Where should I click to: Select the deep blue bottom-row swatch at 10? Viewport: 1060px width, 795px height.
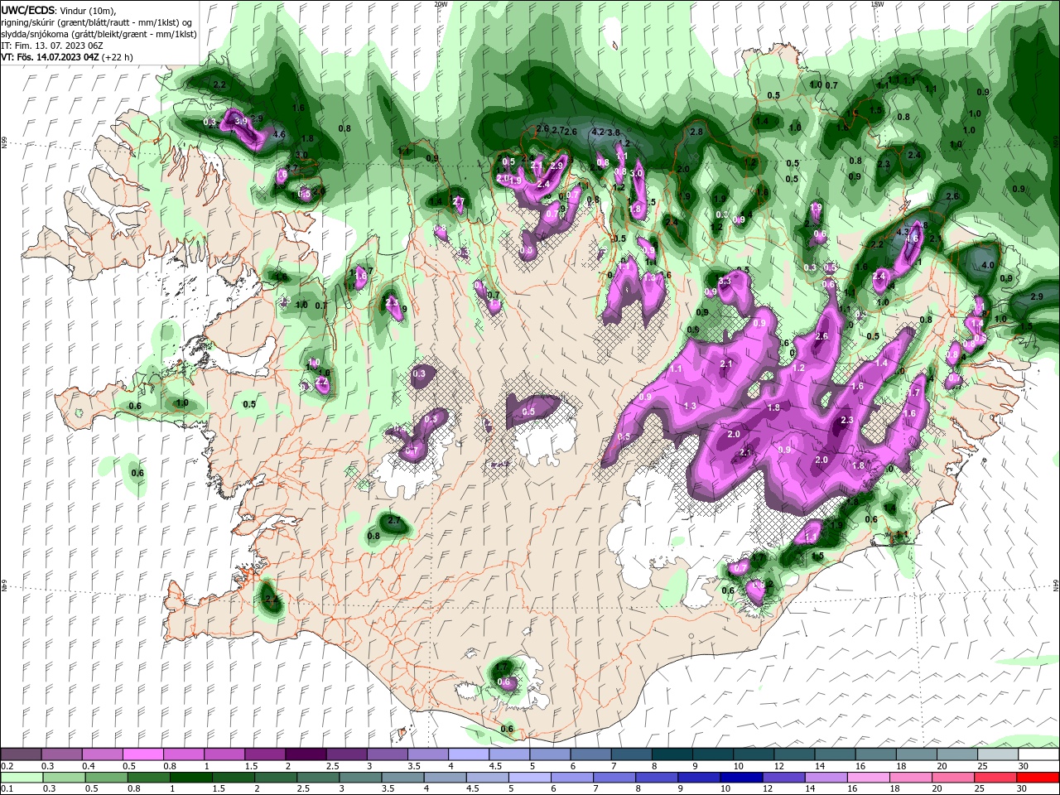click(742, 778)
